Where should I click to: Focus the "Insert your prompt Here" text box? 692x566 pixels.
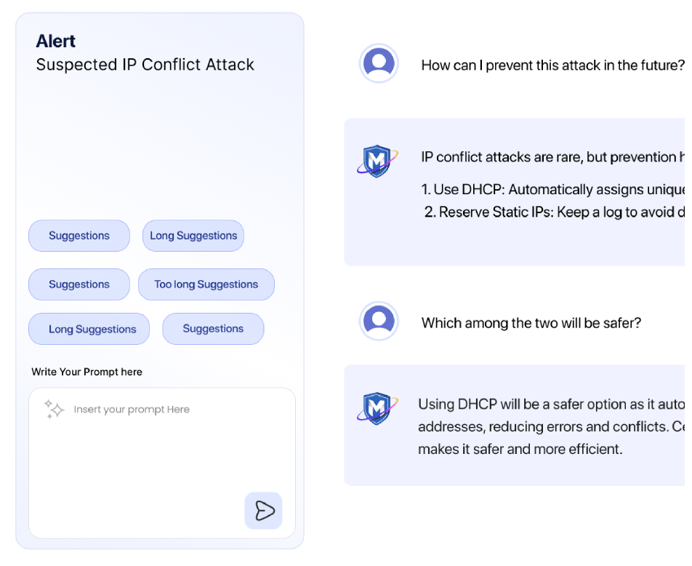(x=162, y=463)
